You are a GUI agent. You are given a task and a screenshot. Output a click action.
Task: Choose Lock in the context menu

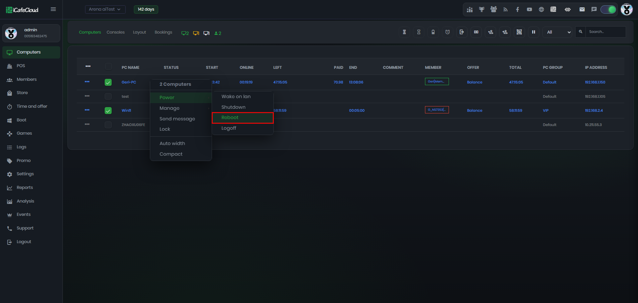pos(181,129)
